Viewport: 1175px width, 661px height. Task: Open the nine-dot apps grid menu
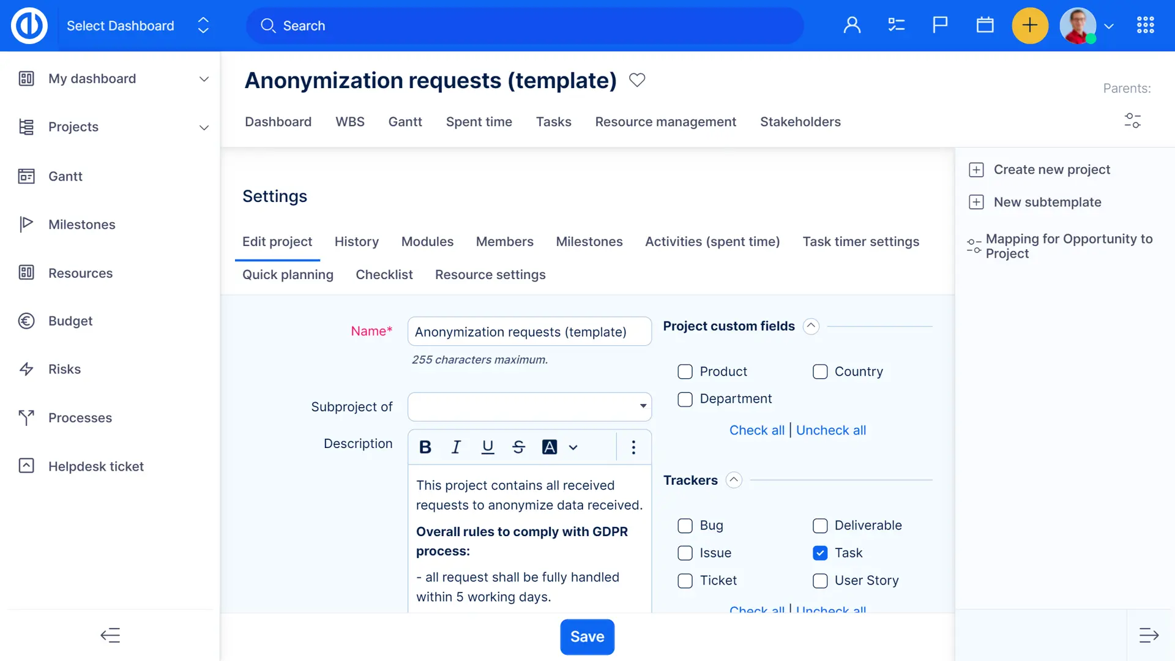click(1145, 25)
